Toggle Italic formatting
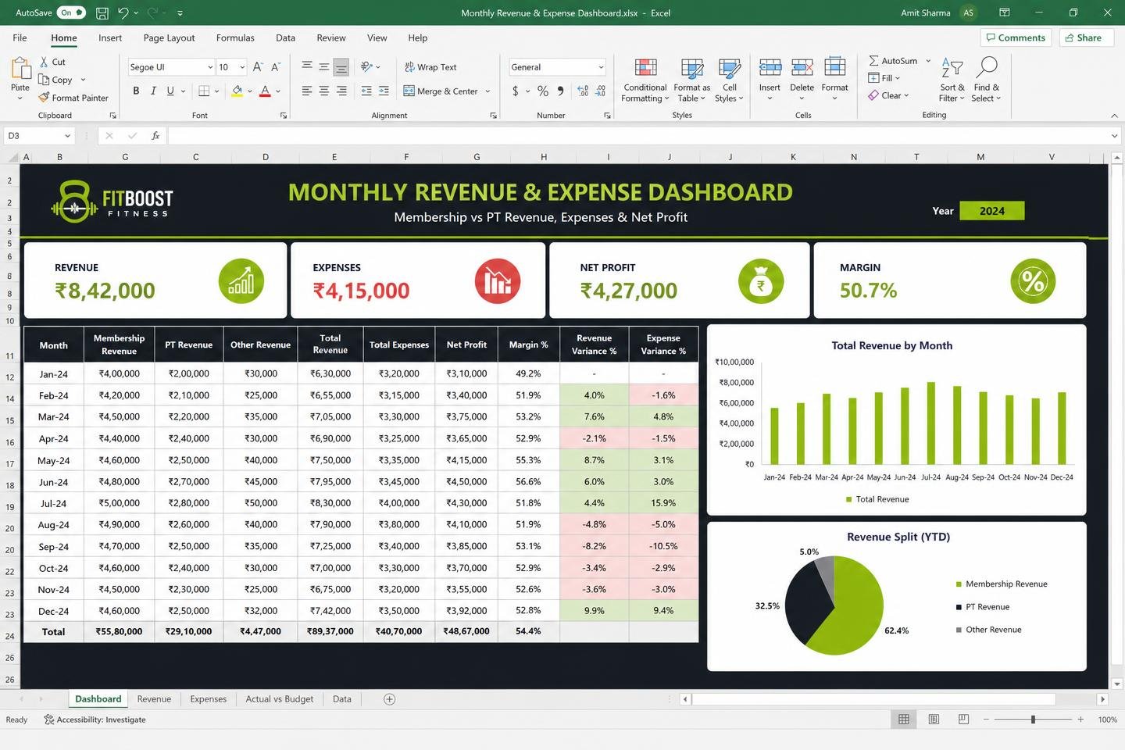This screenshot has height=750, width=1125. (153, 91)
